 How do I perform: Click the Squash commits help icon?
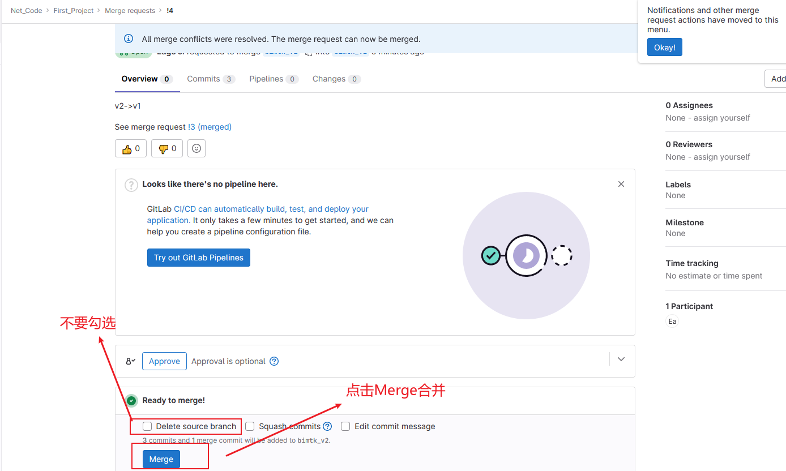(x=327, y=426)
